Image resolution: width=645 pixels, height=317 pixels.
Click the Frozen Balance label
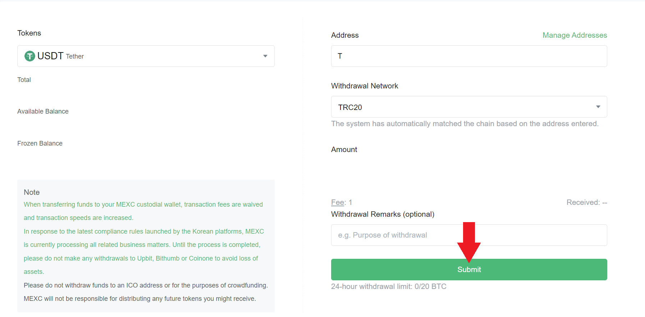pyautogui.click(x=40, y=143)
